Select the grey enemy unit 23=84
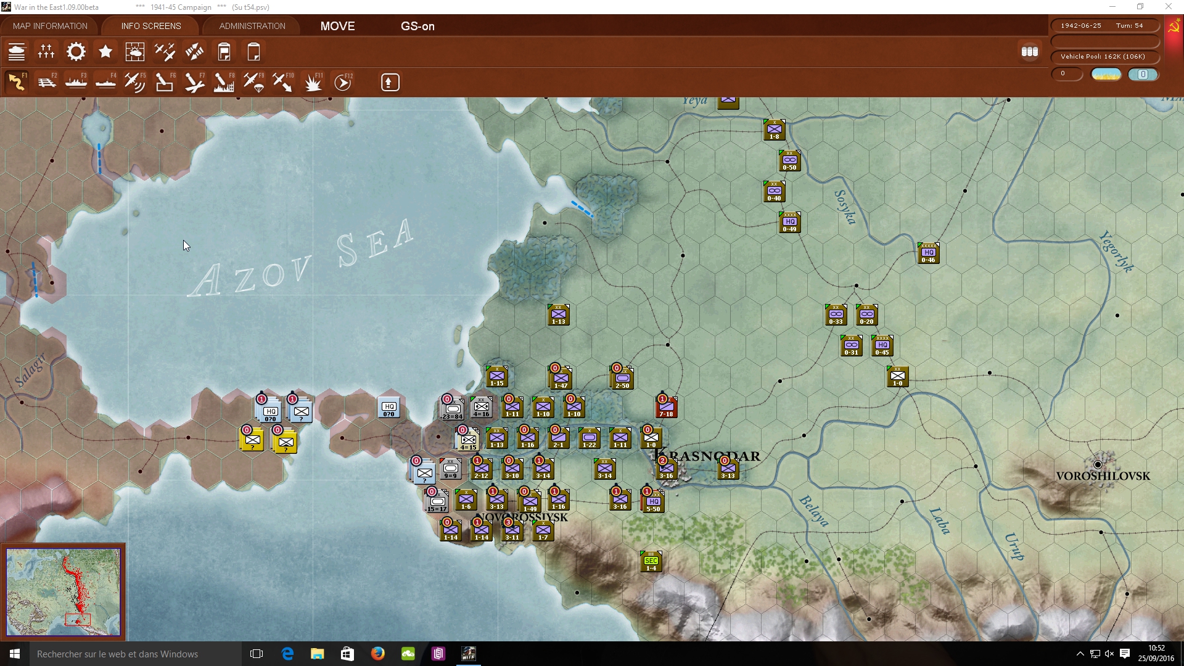 [453, 409]
